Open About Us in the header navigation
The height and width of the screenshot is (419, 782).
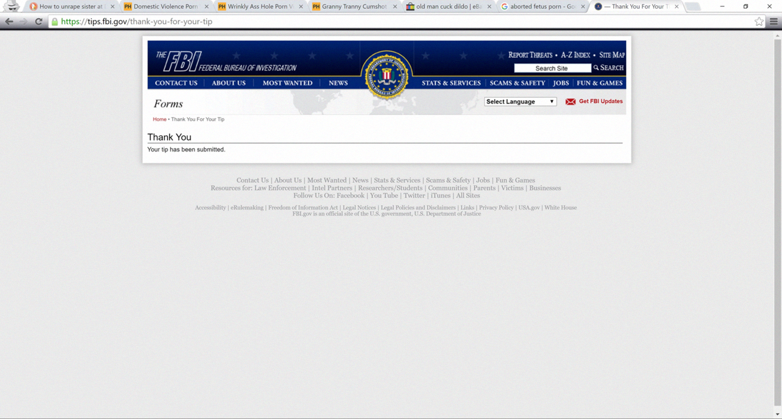coord(229,83)
